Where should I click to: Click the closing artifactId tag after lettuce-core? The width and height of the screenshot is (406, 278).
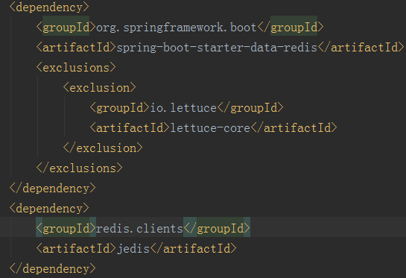294,128
